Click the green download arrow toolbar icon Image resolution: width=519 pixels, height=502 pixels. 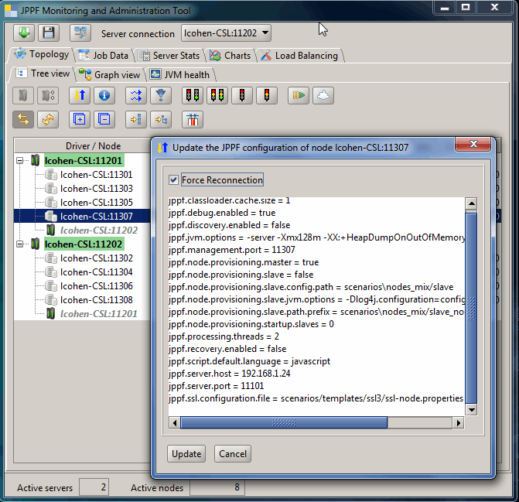[24, 32]
